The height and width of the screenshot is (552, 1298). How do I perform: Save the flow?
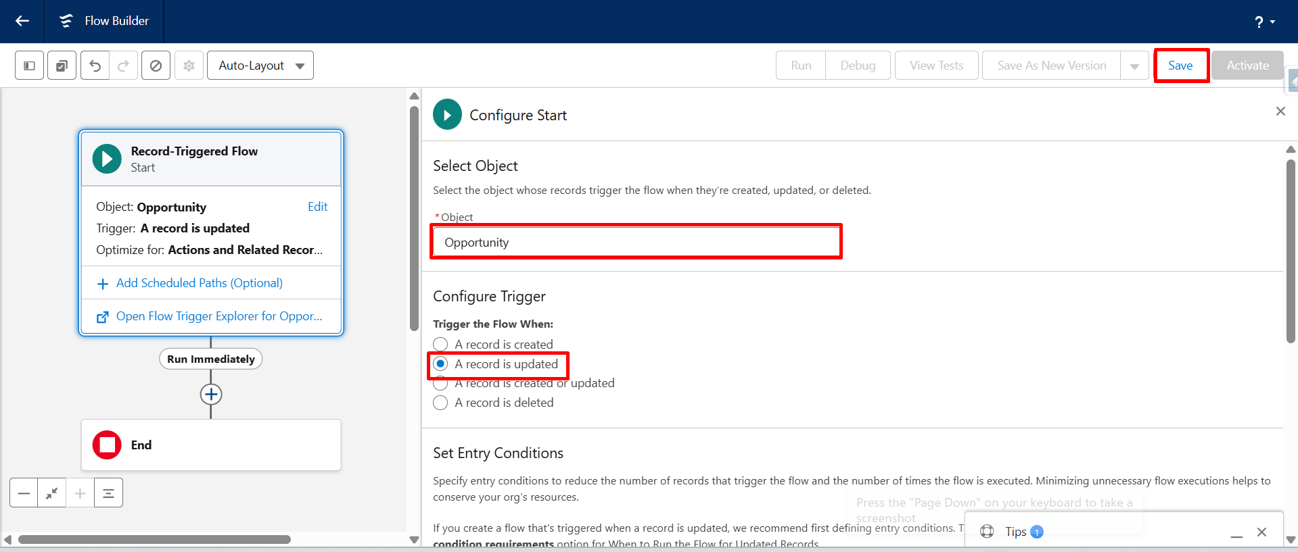(1180, 66)
